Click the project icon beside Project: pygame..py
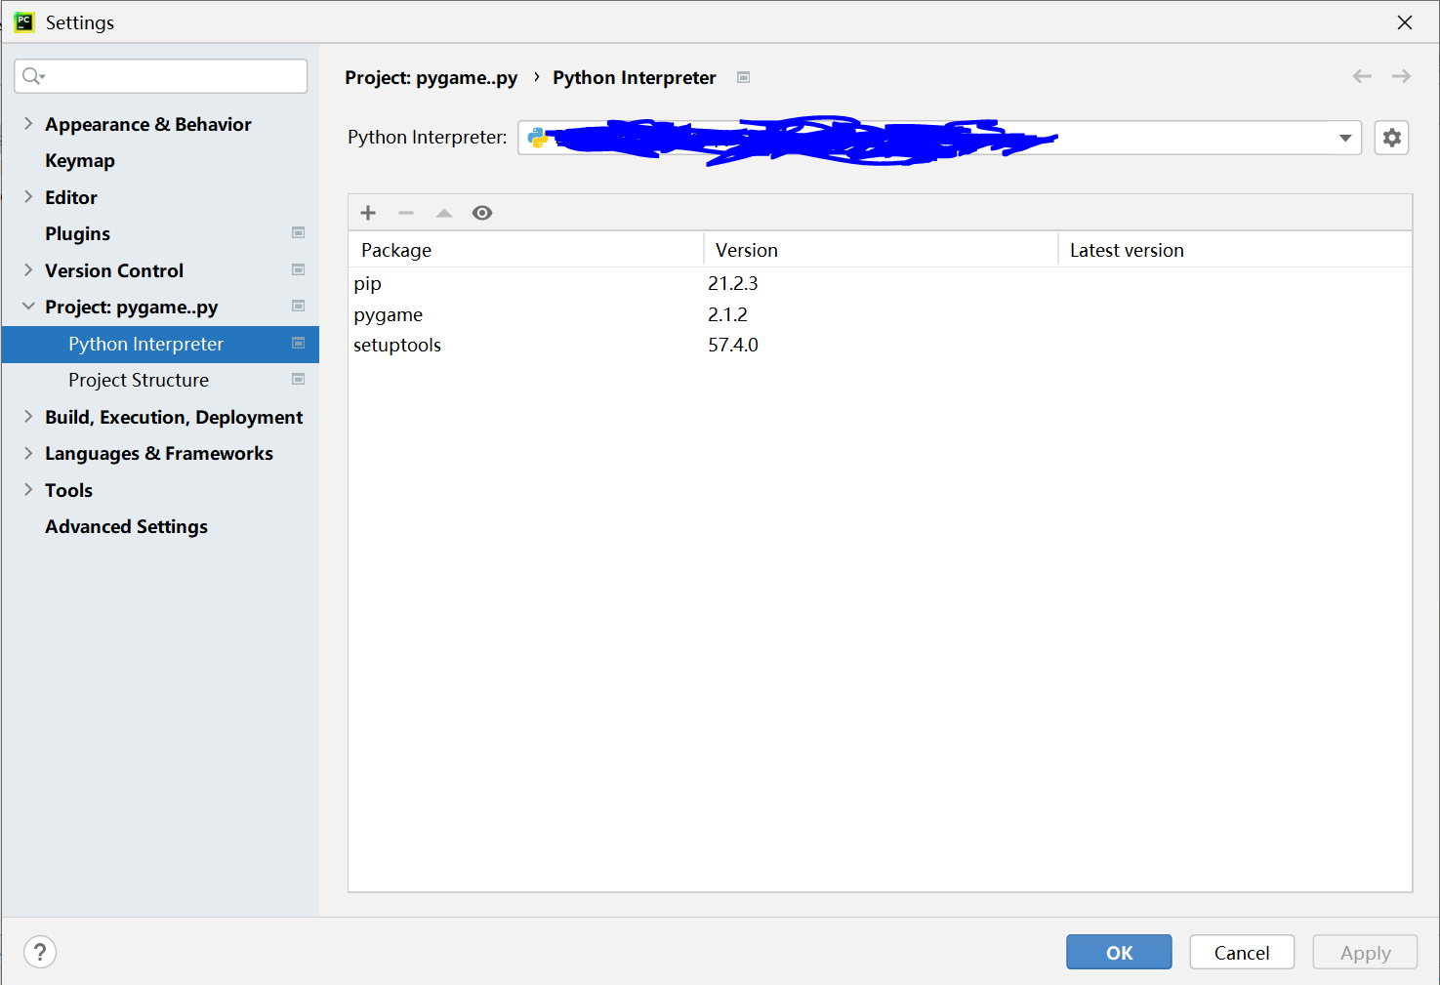Image resolution: width=1440 pixels, height=985 pixels. click(299, 306)
